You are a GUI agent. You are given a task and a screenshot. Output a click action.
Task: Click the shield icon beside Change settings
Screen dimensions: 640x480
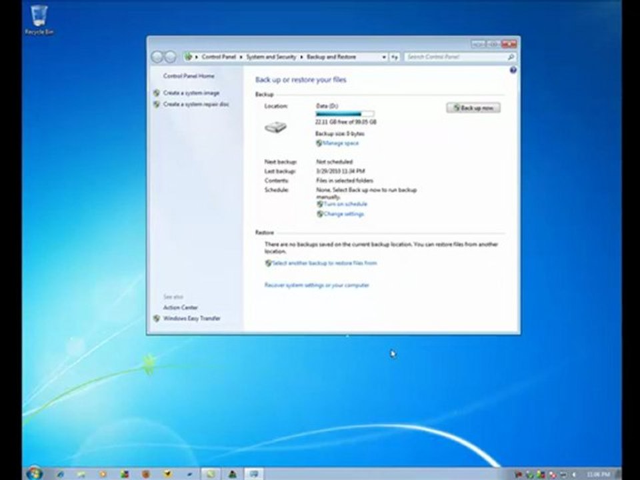coord(319,214)
